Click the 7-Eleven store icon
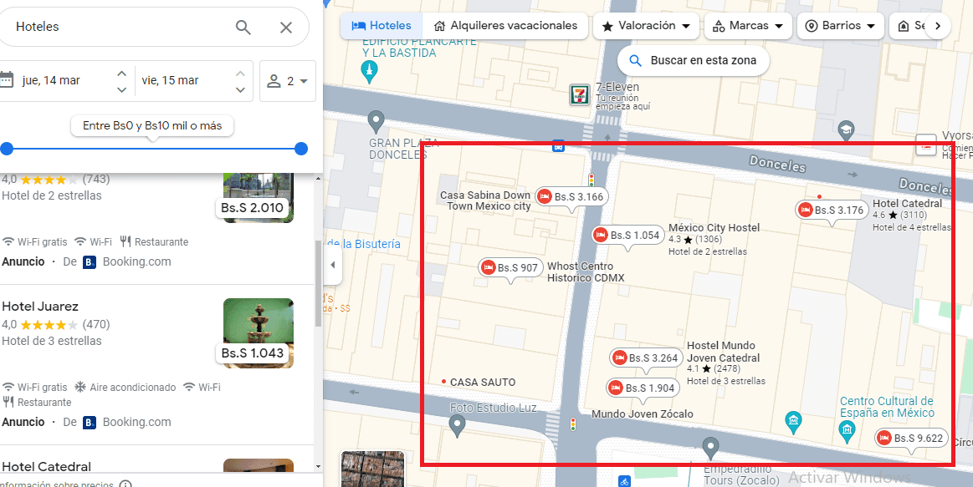 tap(580, 94)
